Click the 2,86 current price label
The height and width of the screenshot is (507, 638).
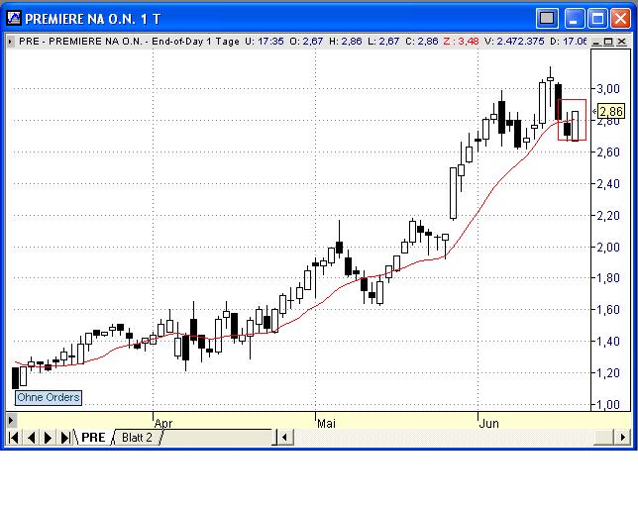coord(610,111)
